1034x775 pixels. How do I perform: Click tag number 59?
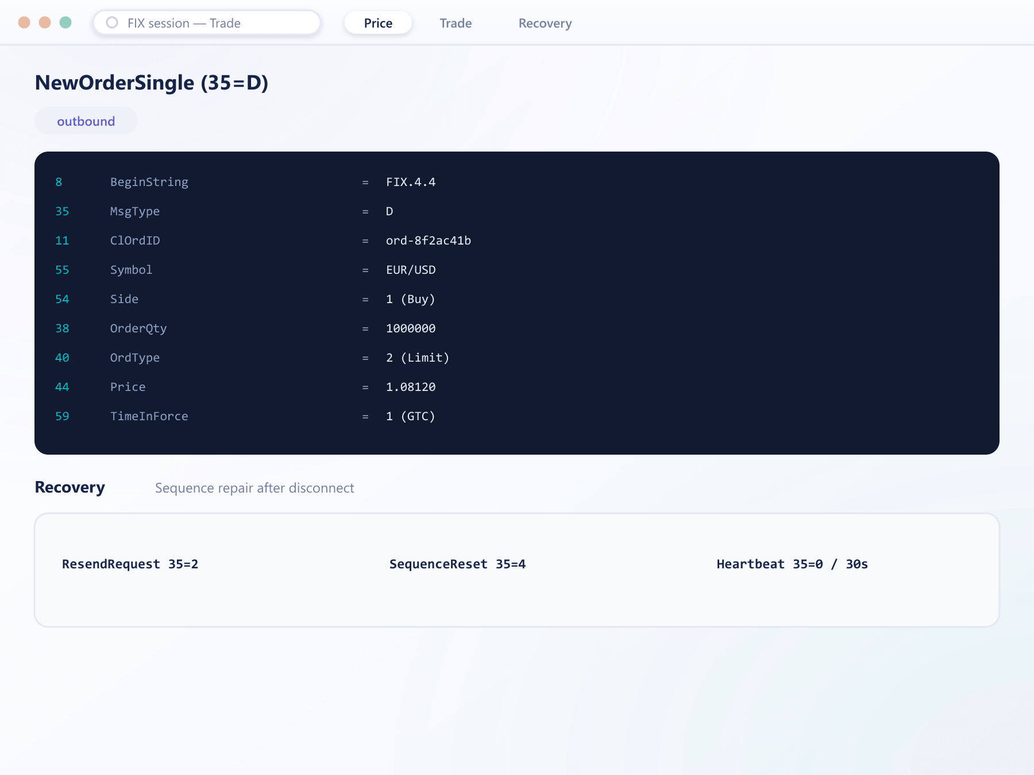62,416
